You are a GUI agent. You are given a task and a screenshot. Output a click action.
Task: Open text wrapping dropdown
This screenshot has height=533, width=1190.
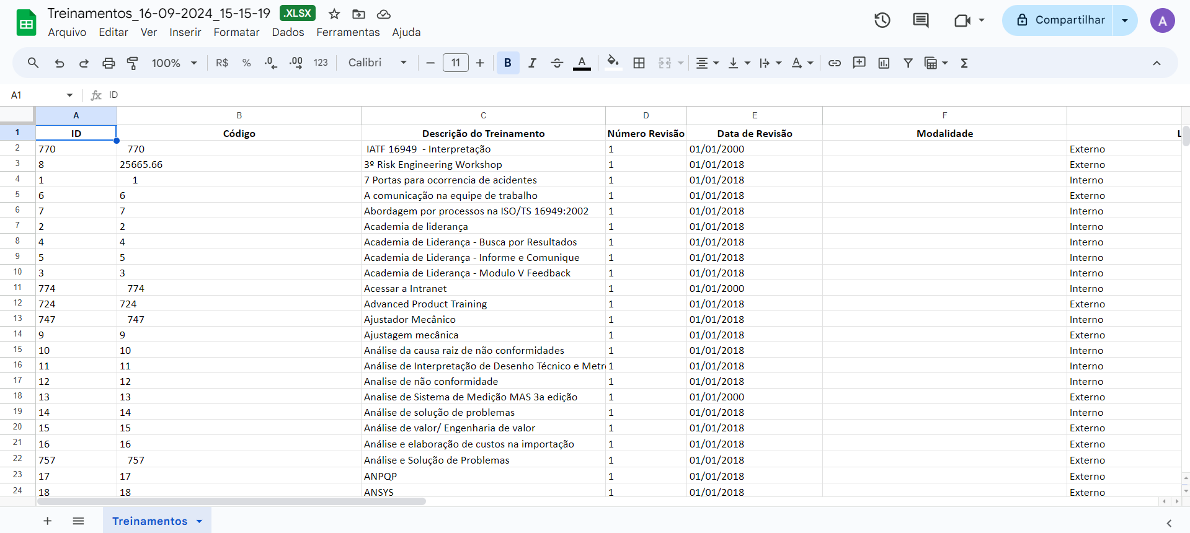770,63
